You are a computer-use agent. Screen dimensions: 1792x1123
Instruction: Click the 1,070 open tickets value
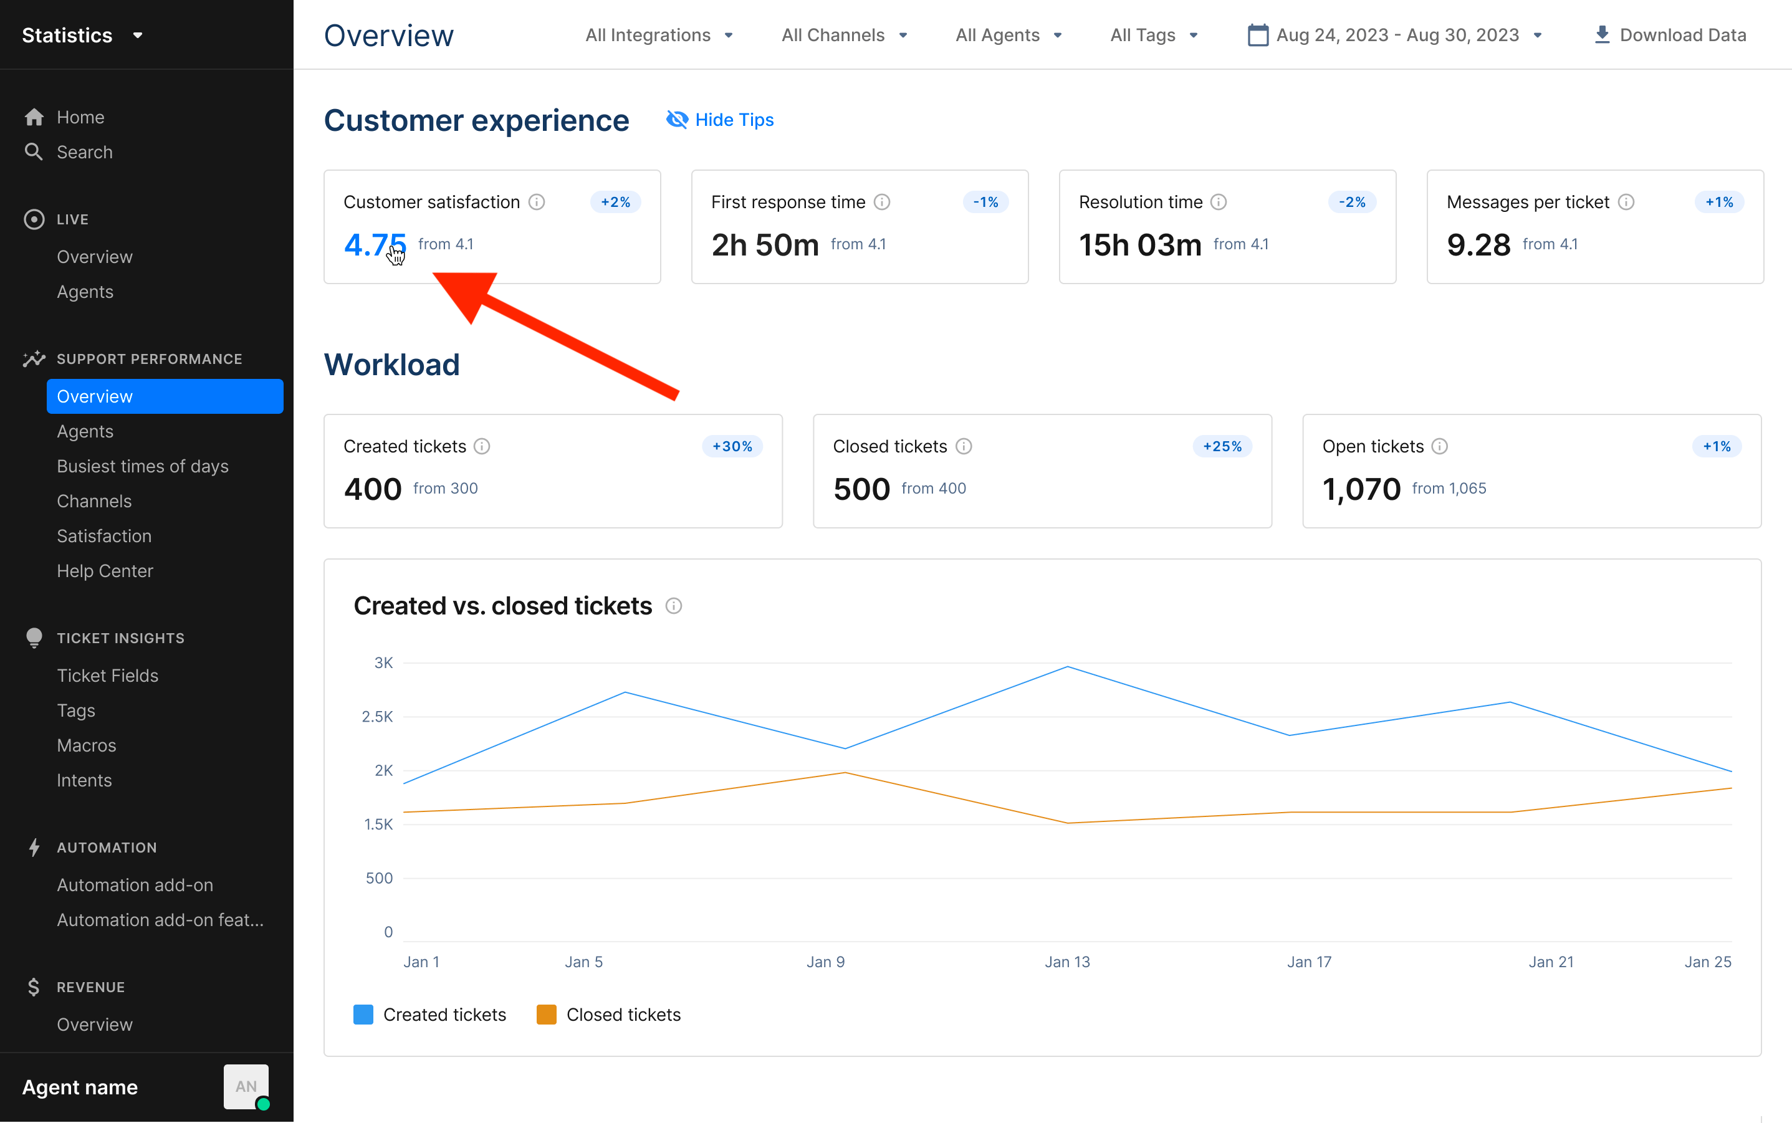click(1361, 489)
